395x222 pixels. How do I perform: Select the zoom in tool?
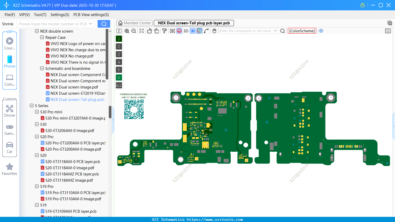[127, 31]
